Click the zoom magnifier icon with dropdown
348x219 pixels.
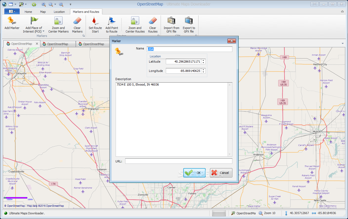pyautogui.click(x=51, y=4)
